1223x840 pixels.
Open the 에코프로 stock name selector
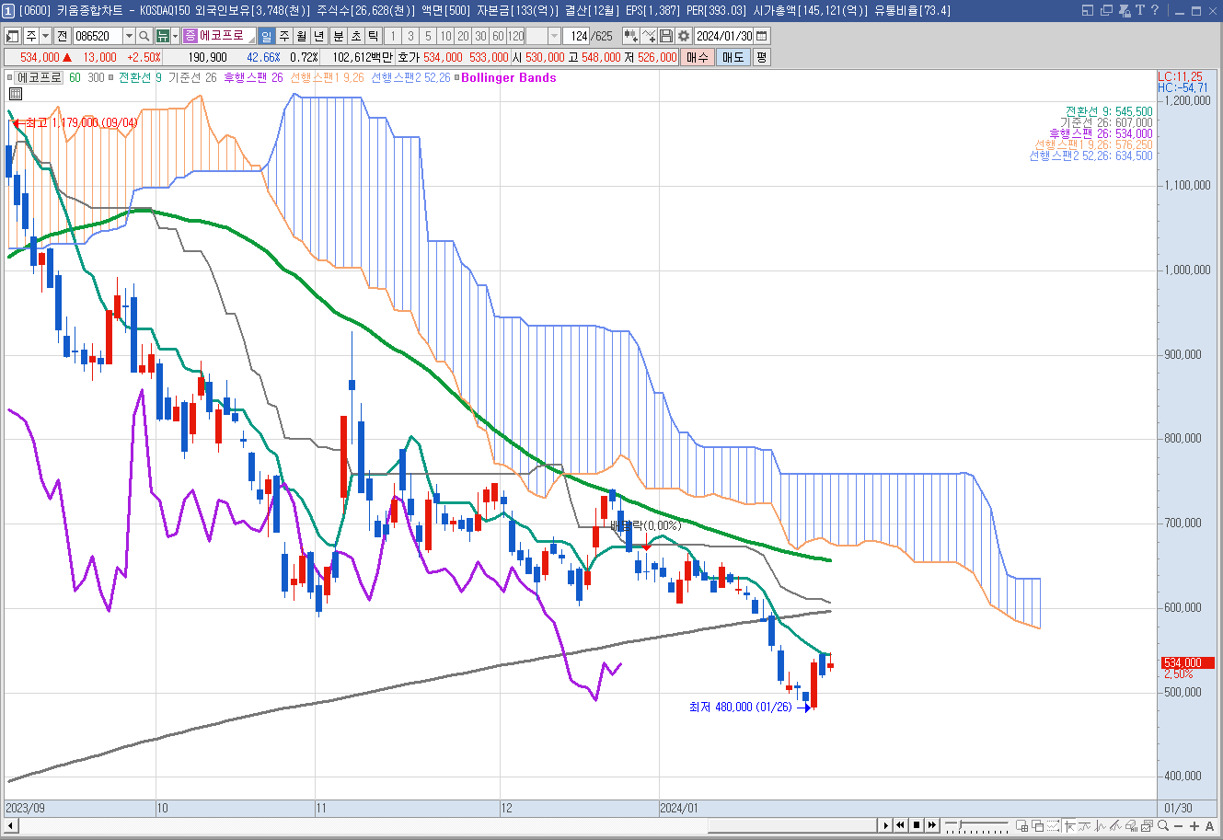tap(221, 36)
